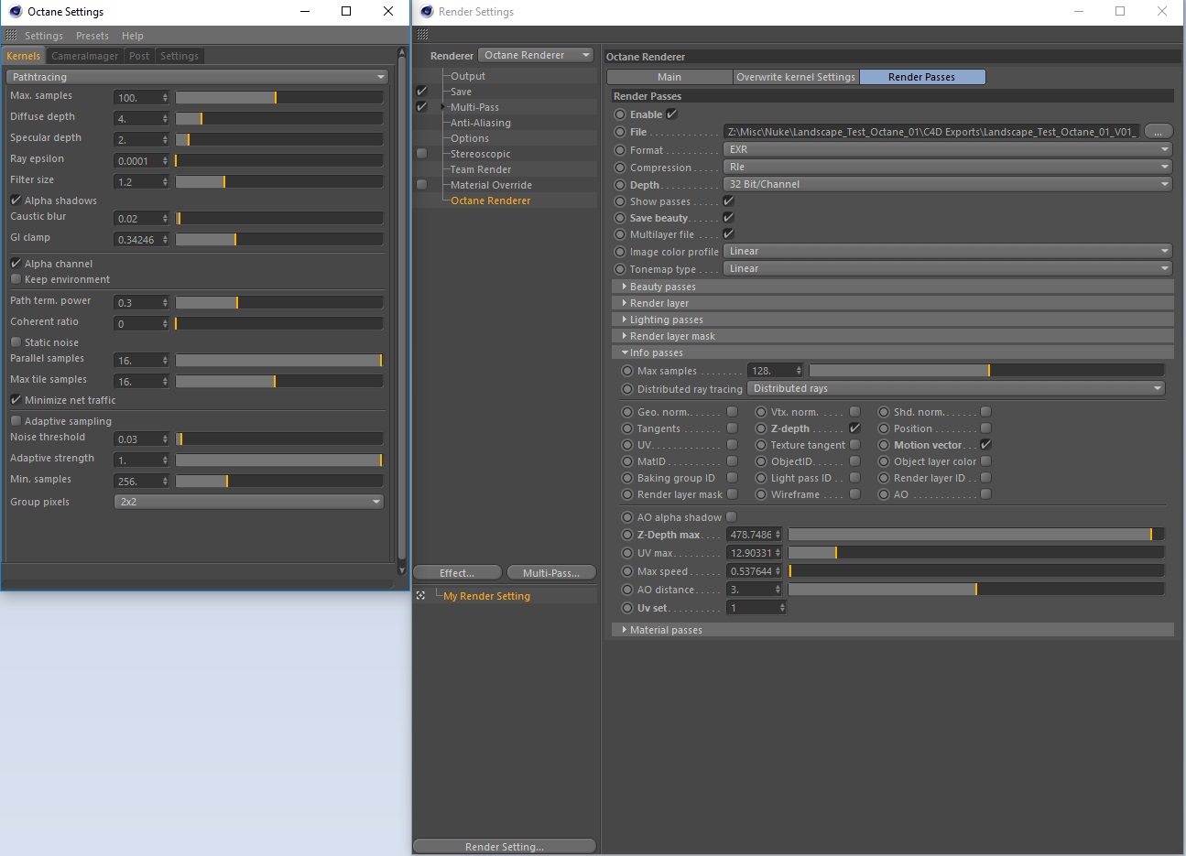Click the animation dot beside Uv set

[627, 608]
